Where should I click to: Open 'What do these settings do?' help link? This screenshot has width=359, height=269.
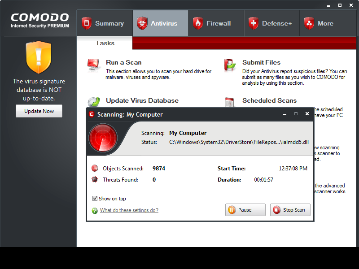click(x=129, y=210)
